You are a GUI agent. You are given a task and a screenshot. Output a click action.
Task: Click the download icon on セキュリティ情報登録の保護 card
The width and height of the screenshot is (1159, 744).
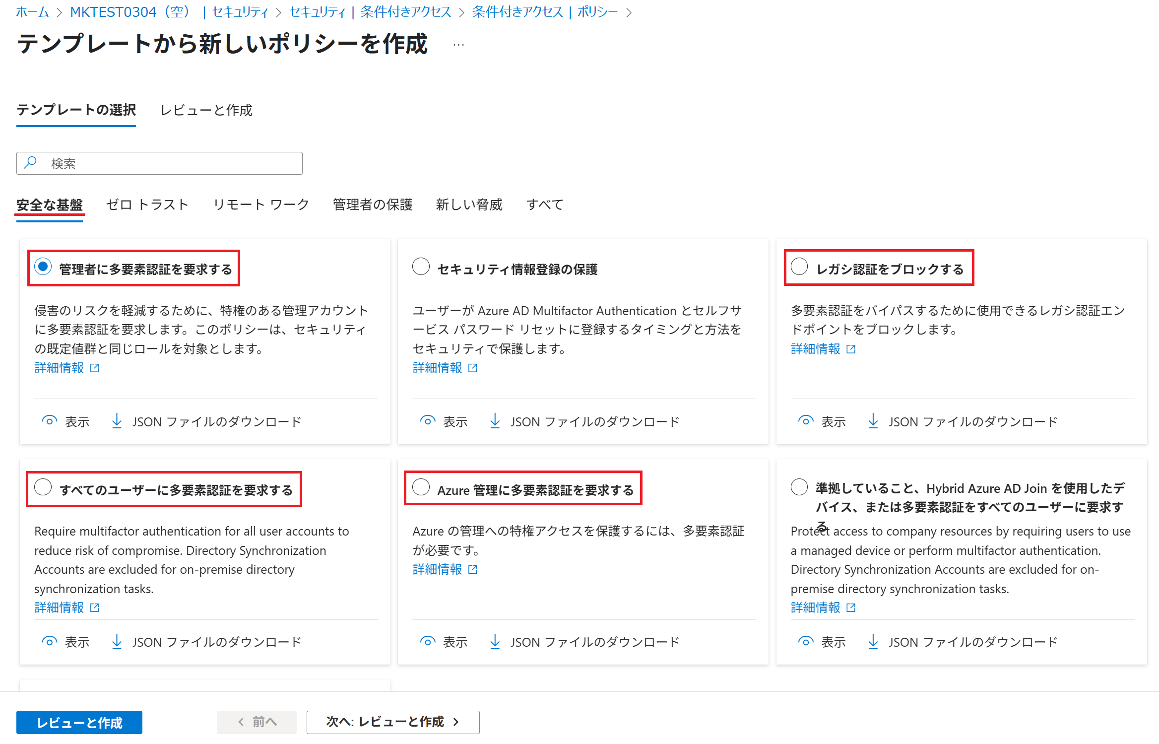point(495,421)
